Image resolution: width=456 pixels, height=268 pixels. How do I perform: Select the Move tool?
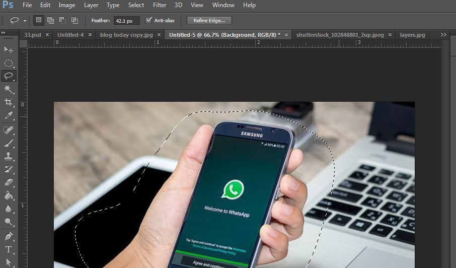click(9, 49)
